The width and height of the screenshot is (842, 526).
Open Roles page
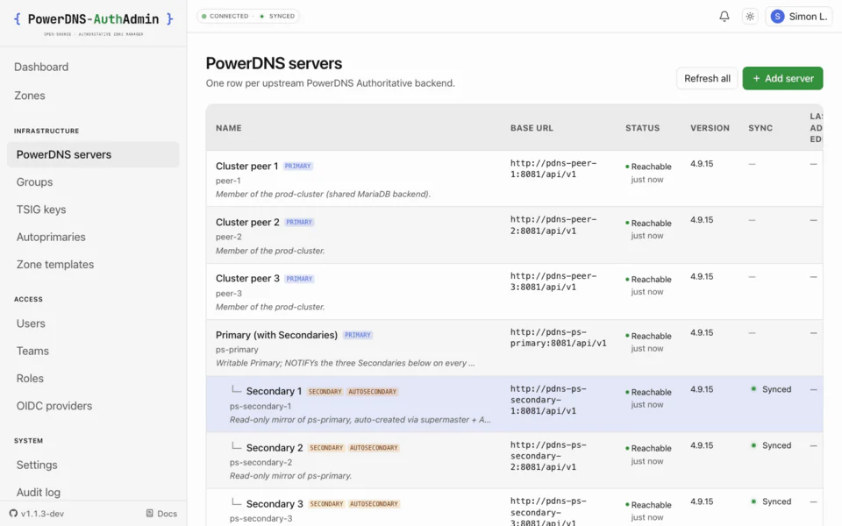[x=30, y=379]
